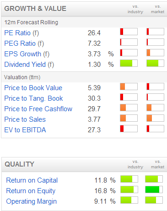Select Price to Tang. Book link

coord(33,98)
